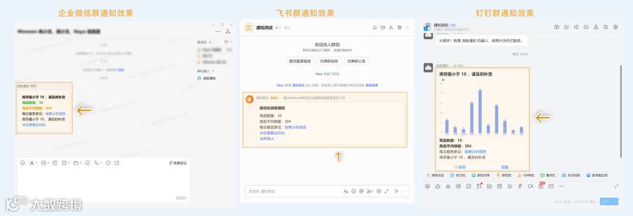Viewport: 633px width, 216px height.
Task: Click Feishu add member icon
Action: (x=391, y=28)
